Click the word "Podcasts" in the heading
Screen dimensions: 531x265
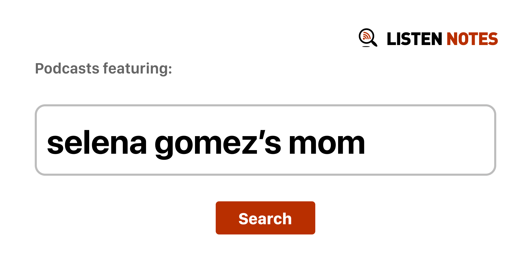[67, 69]
